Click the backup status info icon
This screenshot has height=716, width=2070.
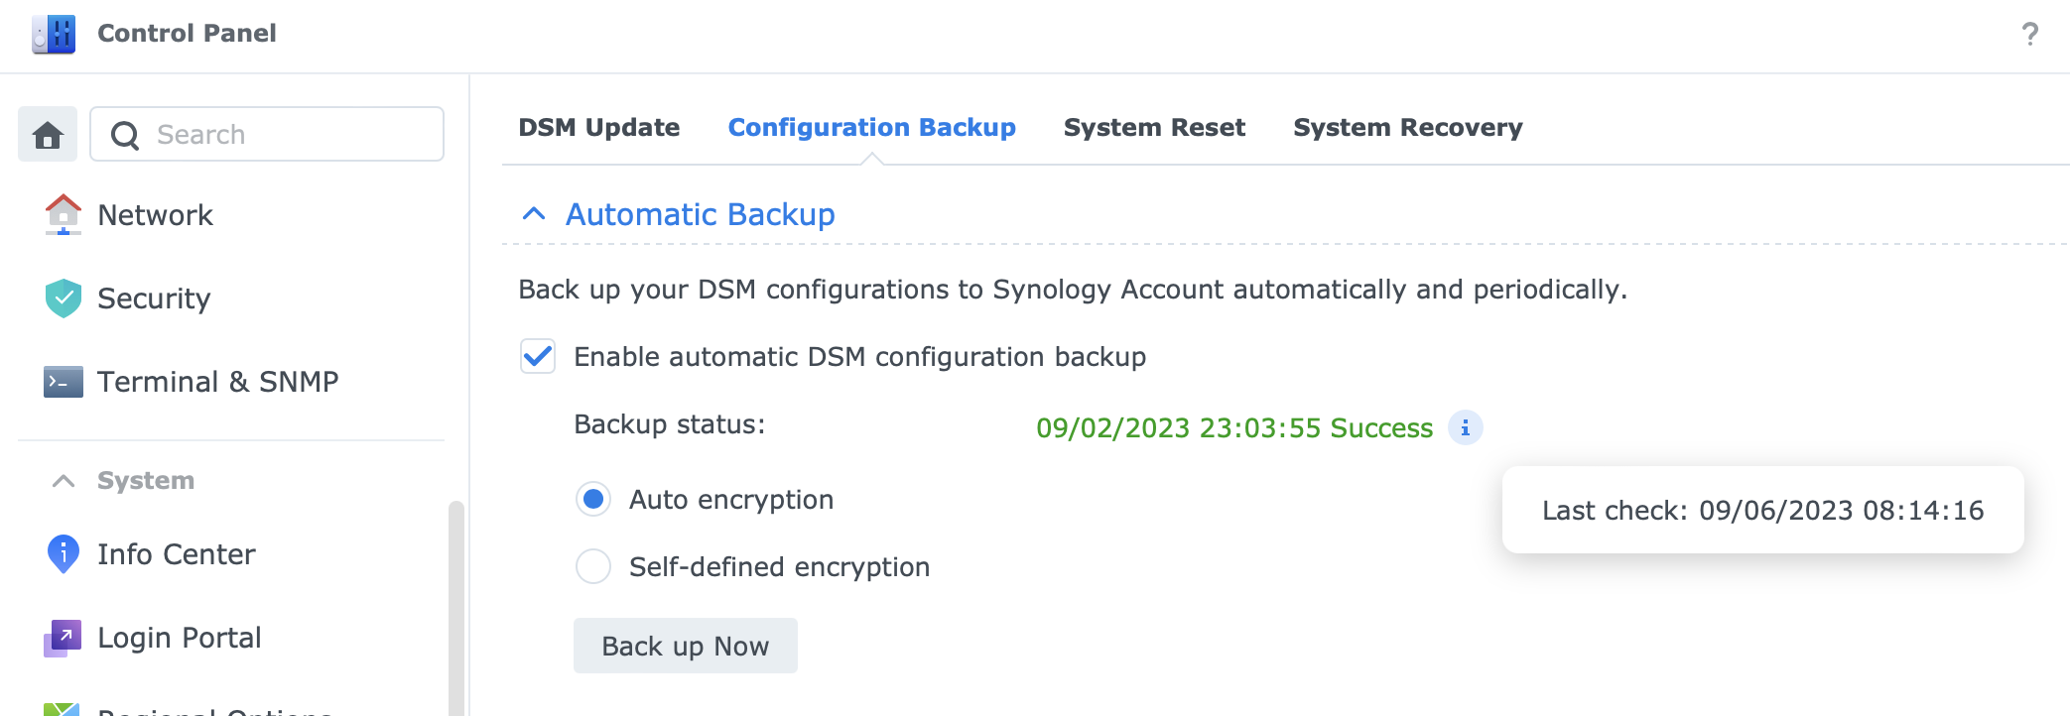[x=1466, y=428]
